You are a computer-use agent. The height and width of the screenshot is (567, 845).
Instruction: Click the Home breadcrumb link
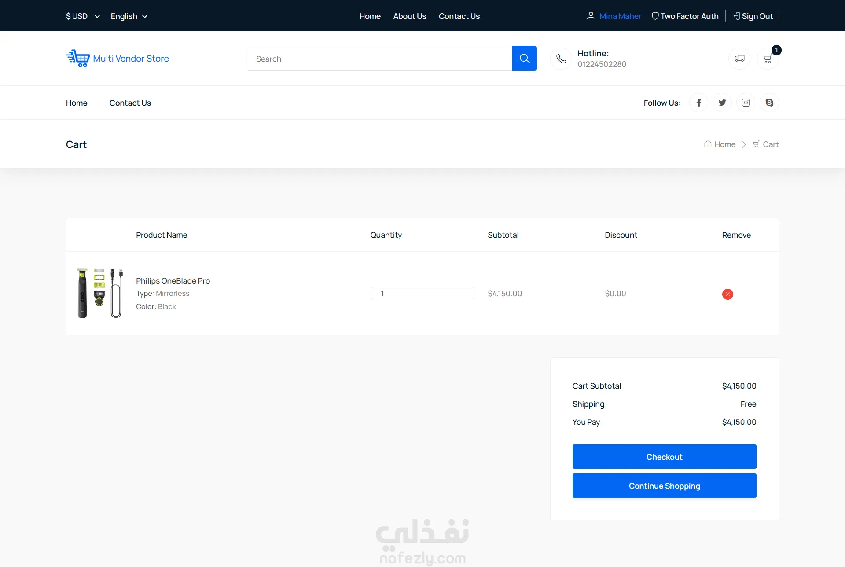(x=720, y=144)
